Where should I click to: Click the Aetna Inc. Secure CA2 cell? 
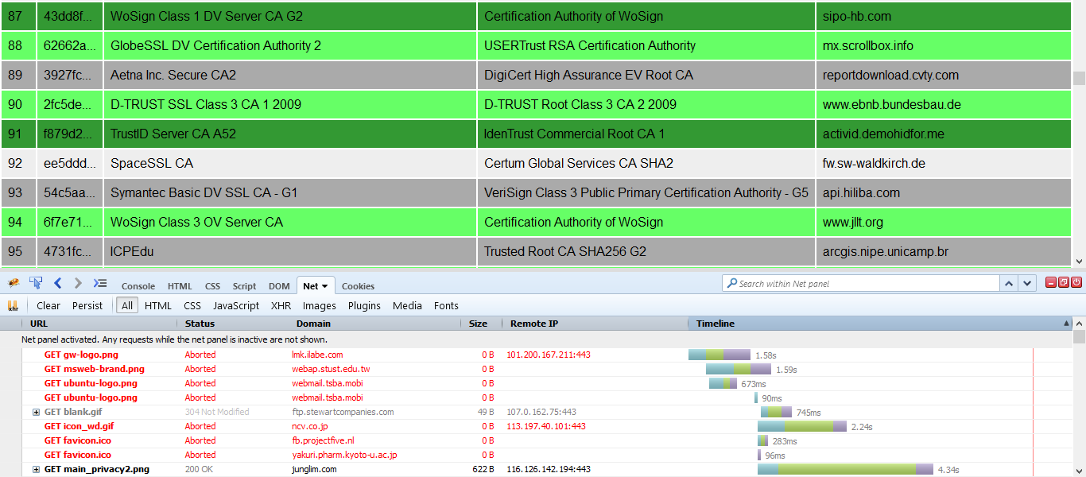coord(290,75)
